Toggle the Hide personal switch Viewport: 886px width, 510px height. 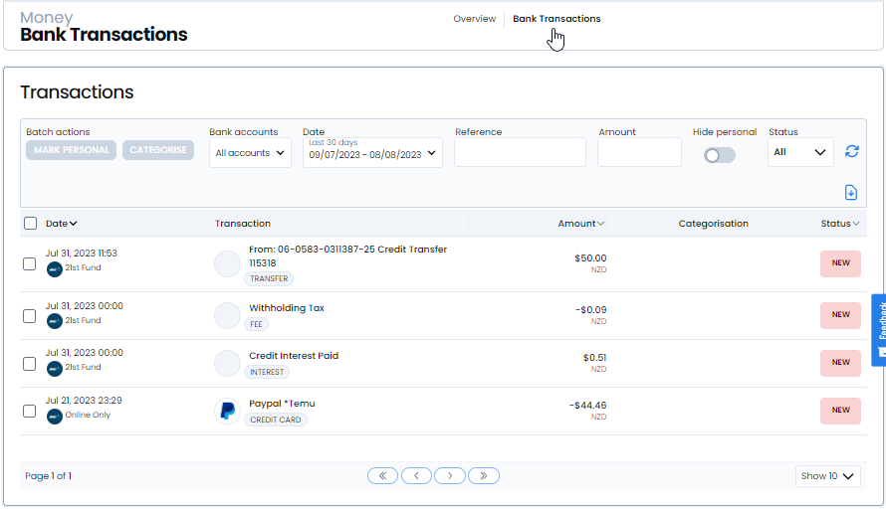click(x=720, y=155)
